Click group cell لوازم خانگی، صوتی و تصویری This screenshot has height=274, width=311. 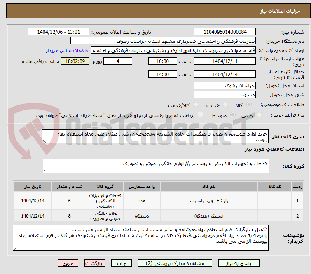105,216
